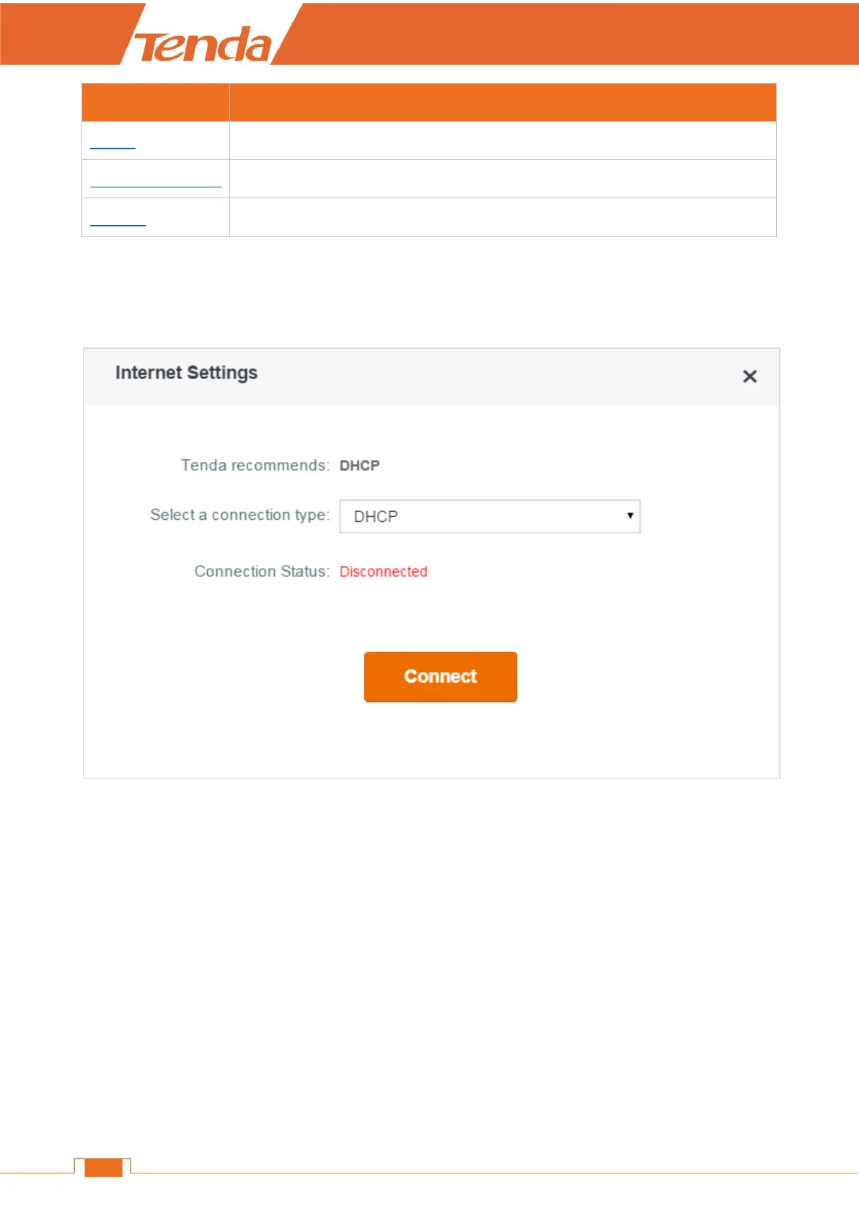Image resolution: width=859 pixels, height=1214 pixels.
Task: Click the empty description cell beside the first link
Action: click(x=503, y=141)
